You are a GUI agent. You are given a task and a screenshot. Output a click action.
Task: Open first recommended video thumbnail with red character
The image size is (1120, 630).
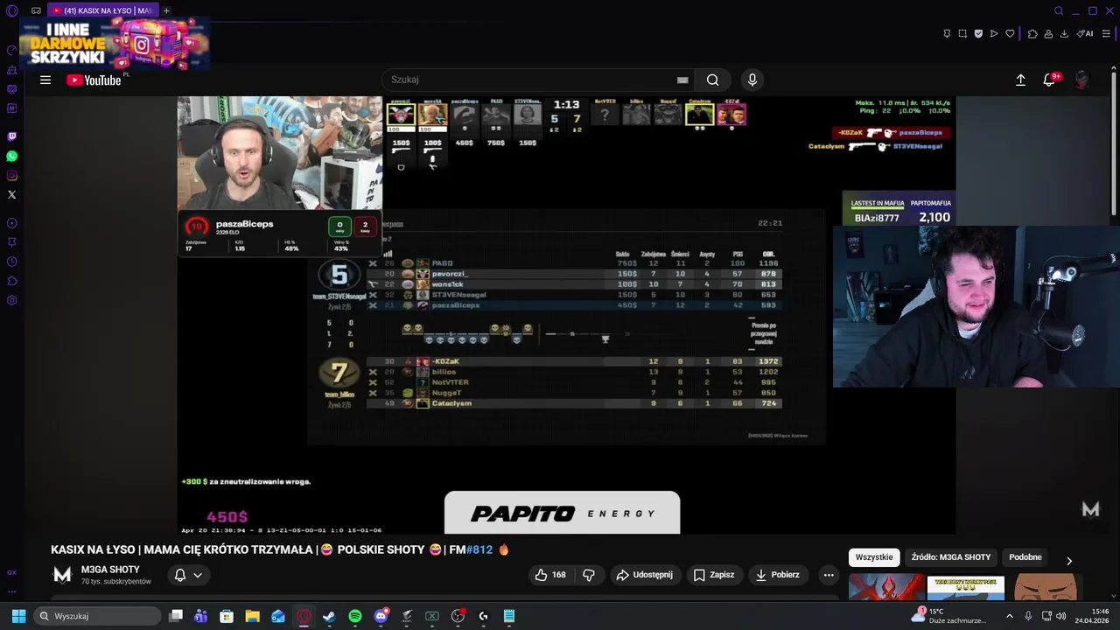(886, 587)
